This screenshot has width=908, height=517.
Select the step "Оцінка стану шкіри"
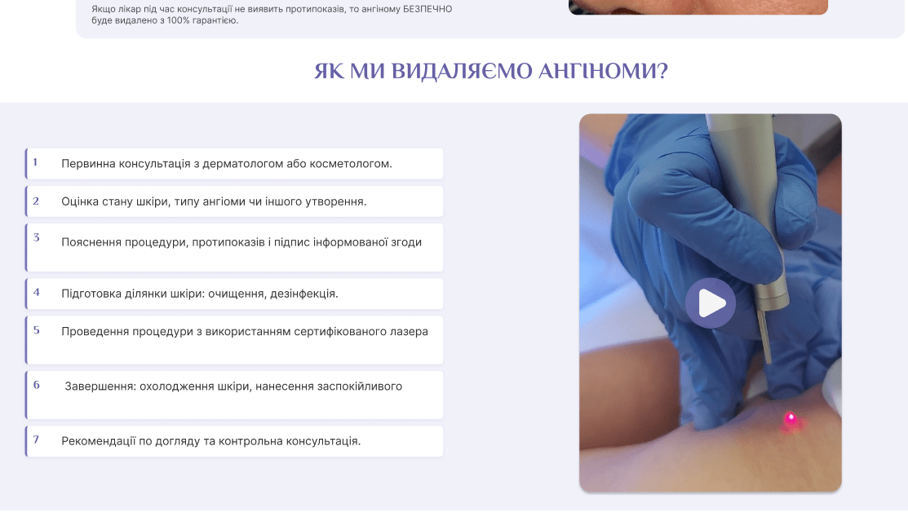214,201
